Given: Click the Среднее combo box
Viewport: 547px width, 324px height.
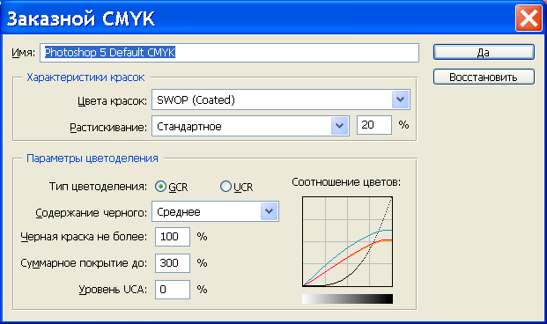Looking at the screenshot, I should (x=215, y=211).
